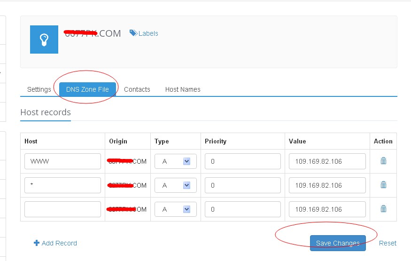Edit the Value field of wildcard record
Image resolution: width=411 pixels, height=261 pixels.
[x=327, y=185]
